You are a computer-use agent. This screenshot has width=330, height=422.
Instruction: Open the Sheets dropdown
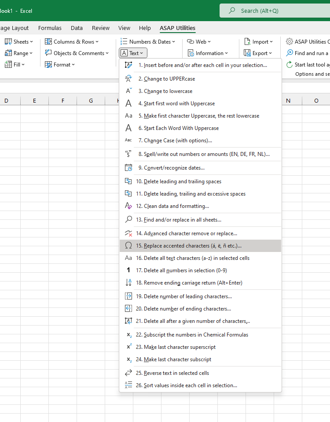click(x=19, y=42)
